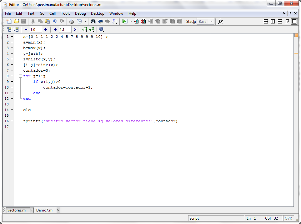Copy selection toolbar icon
The height and width of the screenshot is (224, 301).
(x=40, y=21)
